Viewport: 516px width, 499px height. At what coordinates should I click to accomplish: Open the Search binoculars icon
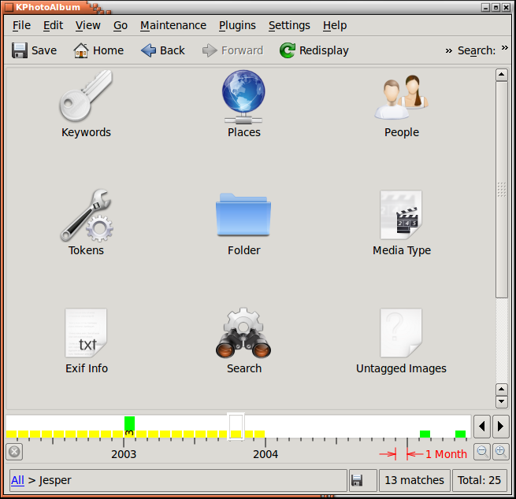pos(243,333)
